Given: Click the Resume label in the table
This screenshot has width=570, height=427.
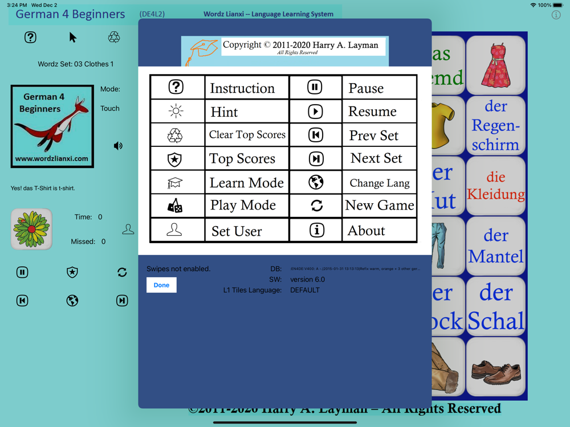Looking at the screenshot, I should [x=372, y=112].
